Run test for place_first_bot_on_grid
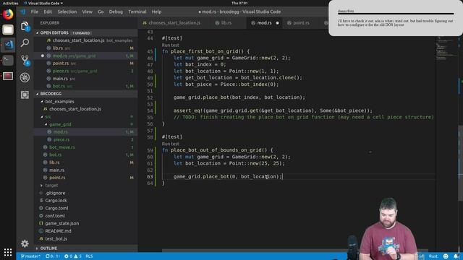The width and height of the screenshot is (463, 260). [x=171, y=45]
